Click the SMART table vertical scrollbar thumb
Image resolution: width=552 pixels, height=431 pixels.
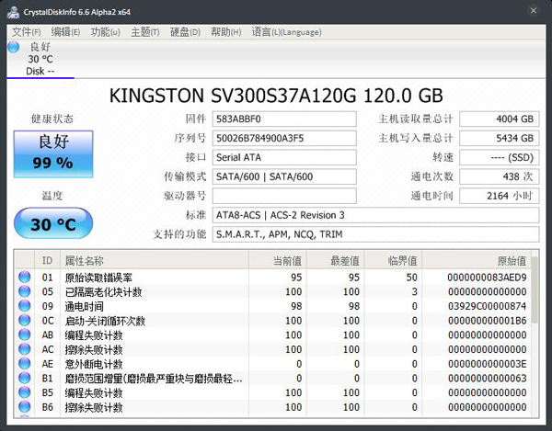click(x=535, y=290)
